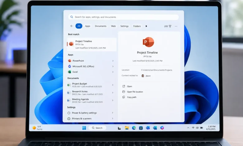Screen dimensions: 243x146
Task: Select the Project Timeline best match result
Action: [92, 44]
